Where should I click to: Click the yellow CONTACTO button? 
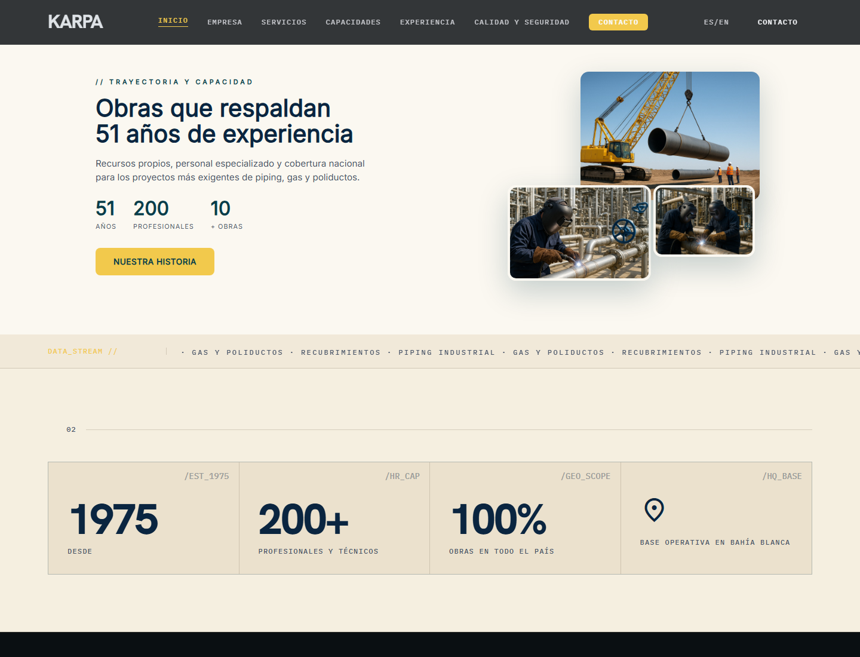point(618,22)
